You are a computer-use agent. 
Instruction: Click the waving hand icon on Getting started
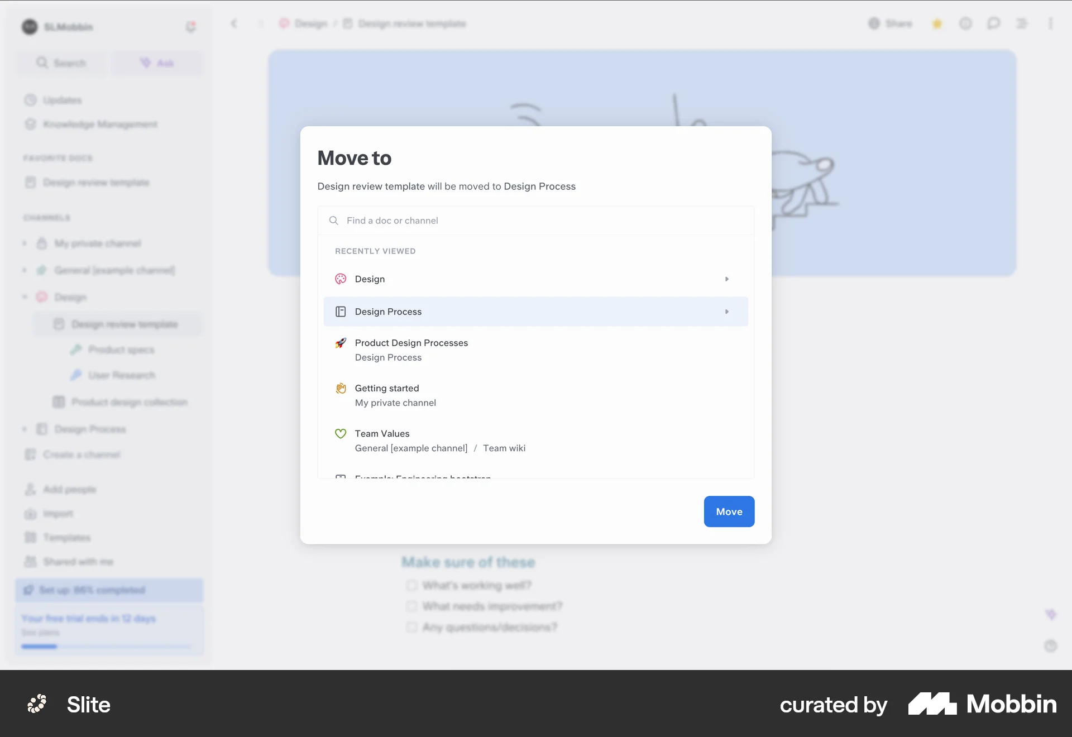point(341,389)
